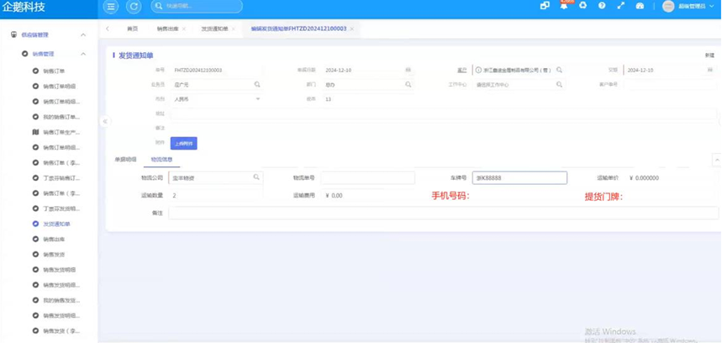
Task: Collapse the 销售管理 submenu
Action: (83, 55)
